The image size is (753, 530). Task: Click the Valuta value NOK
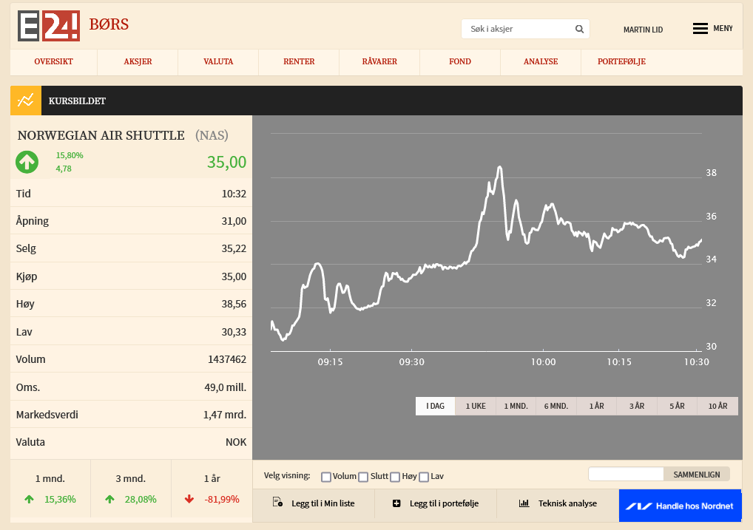pyautogui.click(x=236, y=442)
